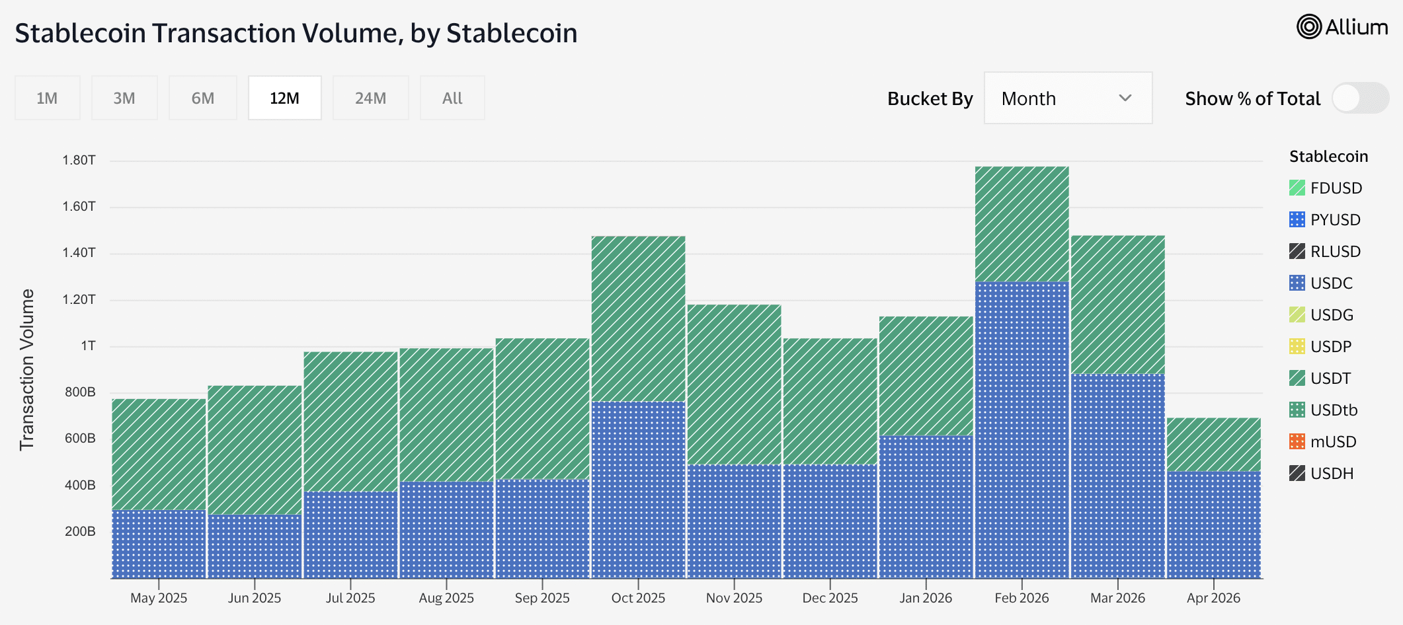Select the 24M time range tab
Viewport: 1403px width, 625px height.
[370, 98]
